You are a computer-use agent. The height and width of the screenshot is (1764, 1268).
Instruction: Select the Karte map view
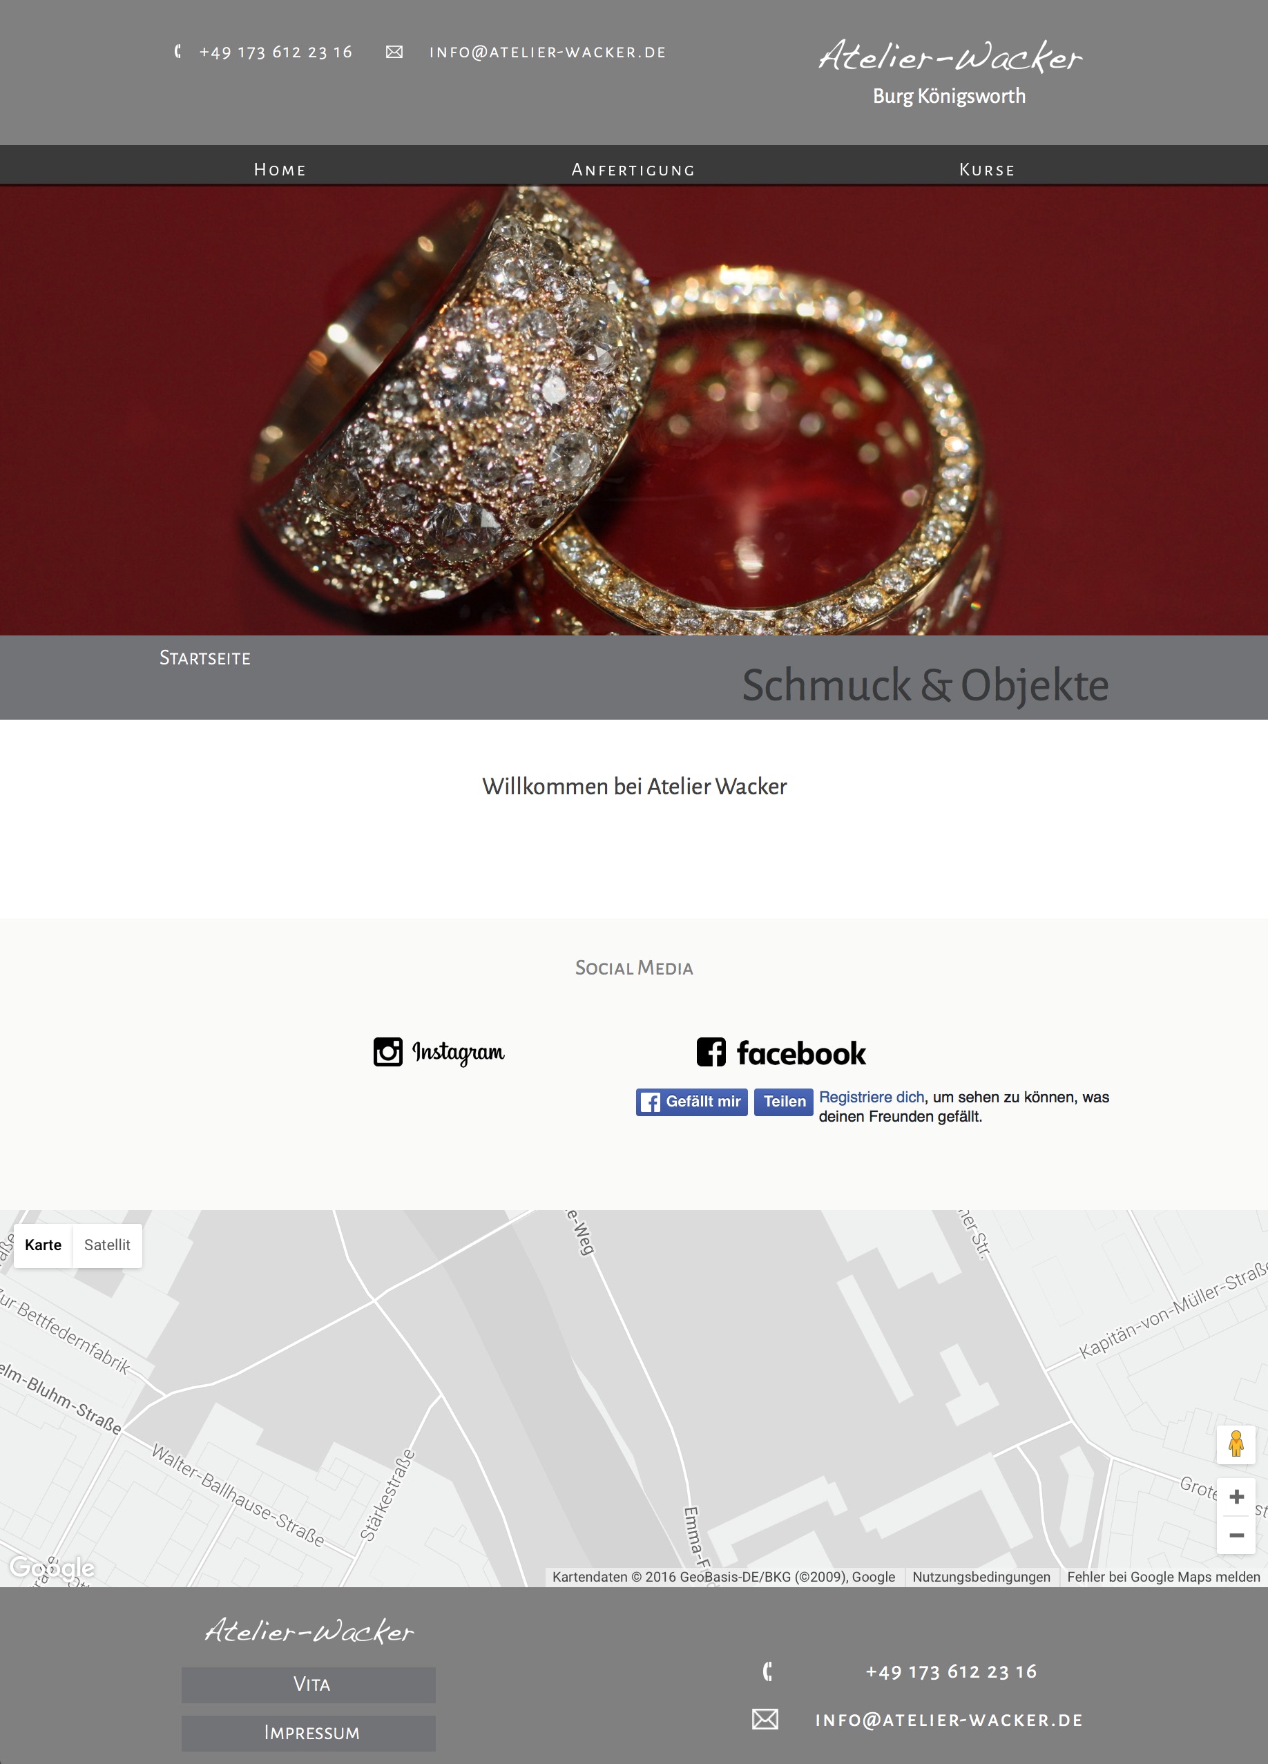[x=44, y=1245]
